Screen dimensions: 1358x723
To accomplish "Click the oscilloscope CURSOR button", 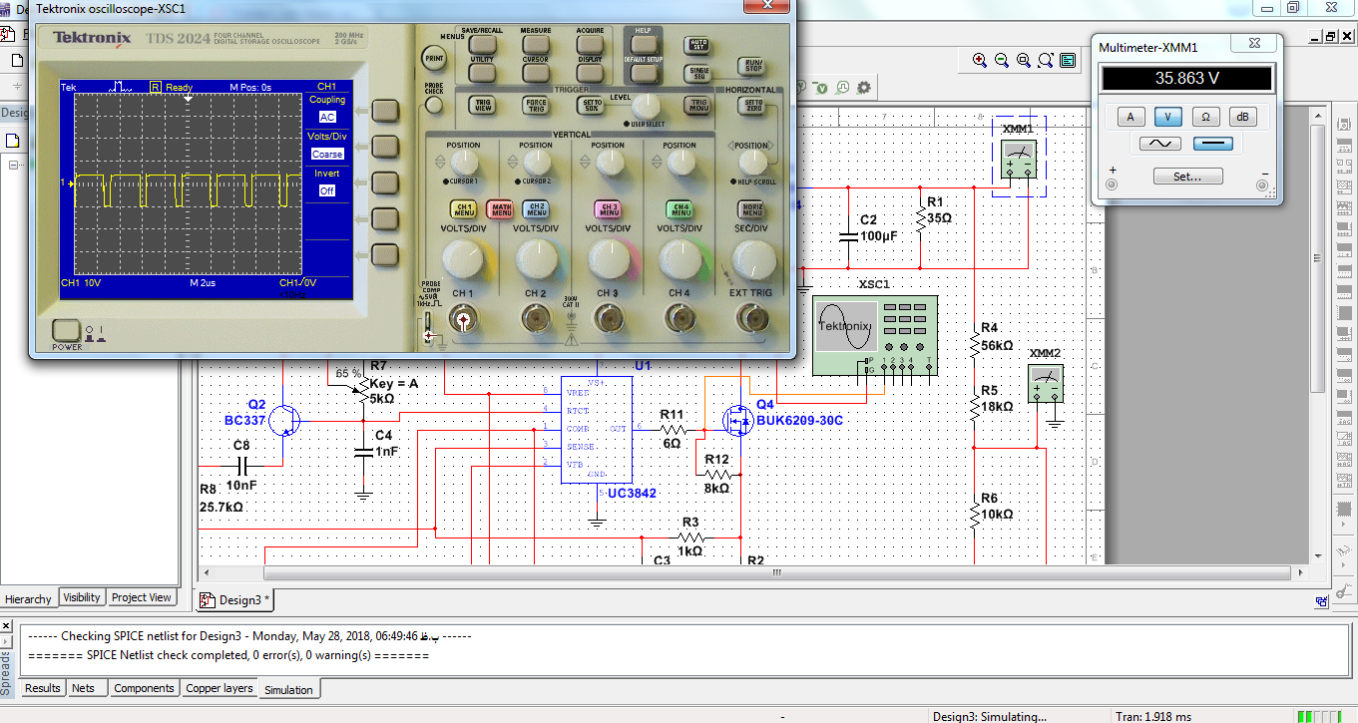I will tap(536, 73).
